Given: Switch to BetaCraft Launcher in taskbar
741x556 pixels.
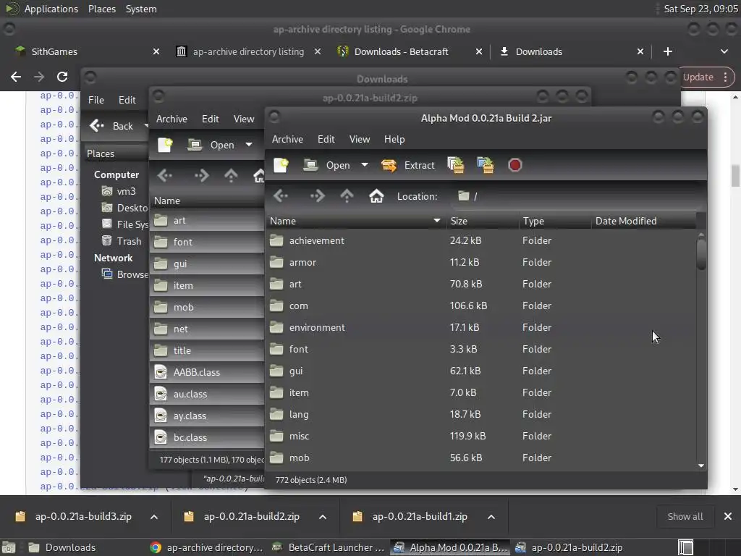Looking at the screenshot, I should (x=329, y=547).
